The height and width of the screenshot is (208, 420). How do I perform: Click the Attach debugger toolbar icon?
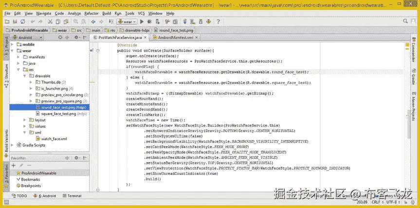point(158,22)
